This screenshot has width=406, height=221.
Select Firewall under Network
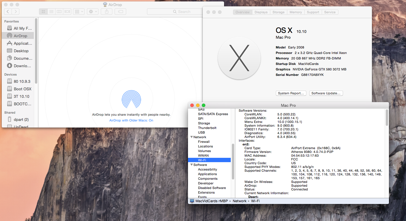[x=204, y=142]
